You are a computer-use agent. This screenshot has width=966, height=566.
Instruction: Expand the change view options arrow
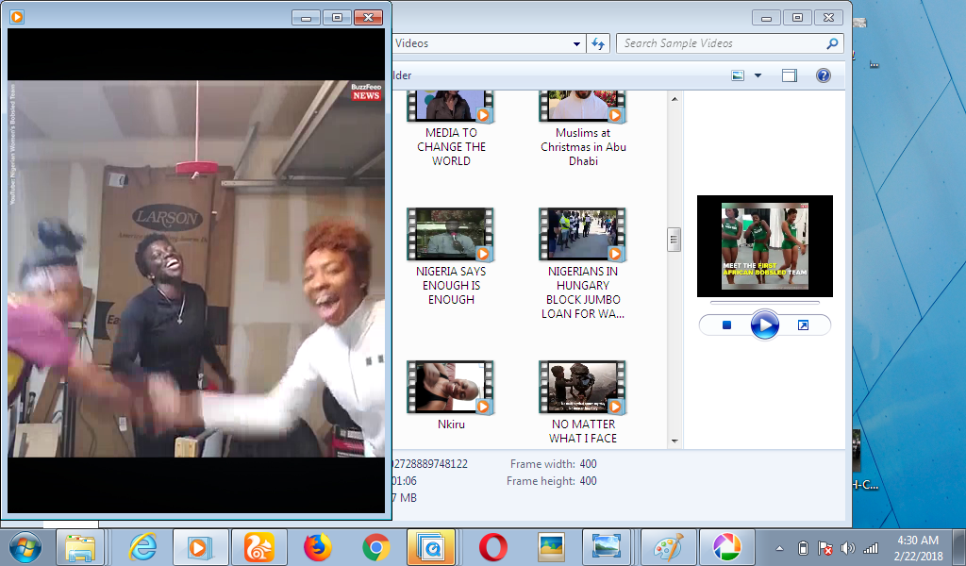coord(758,75)
